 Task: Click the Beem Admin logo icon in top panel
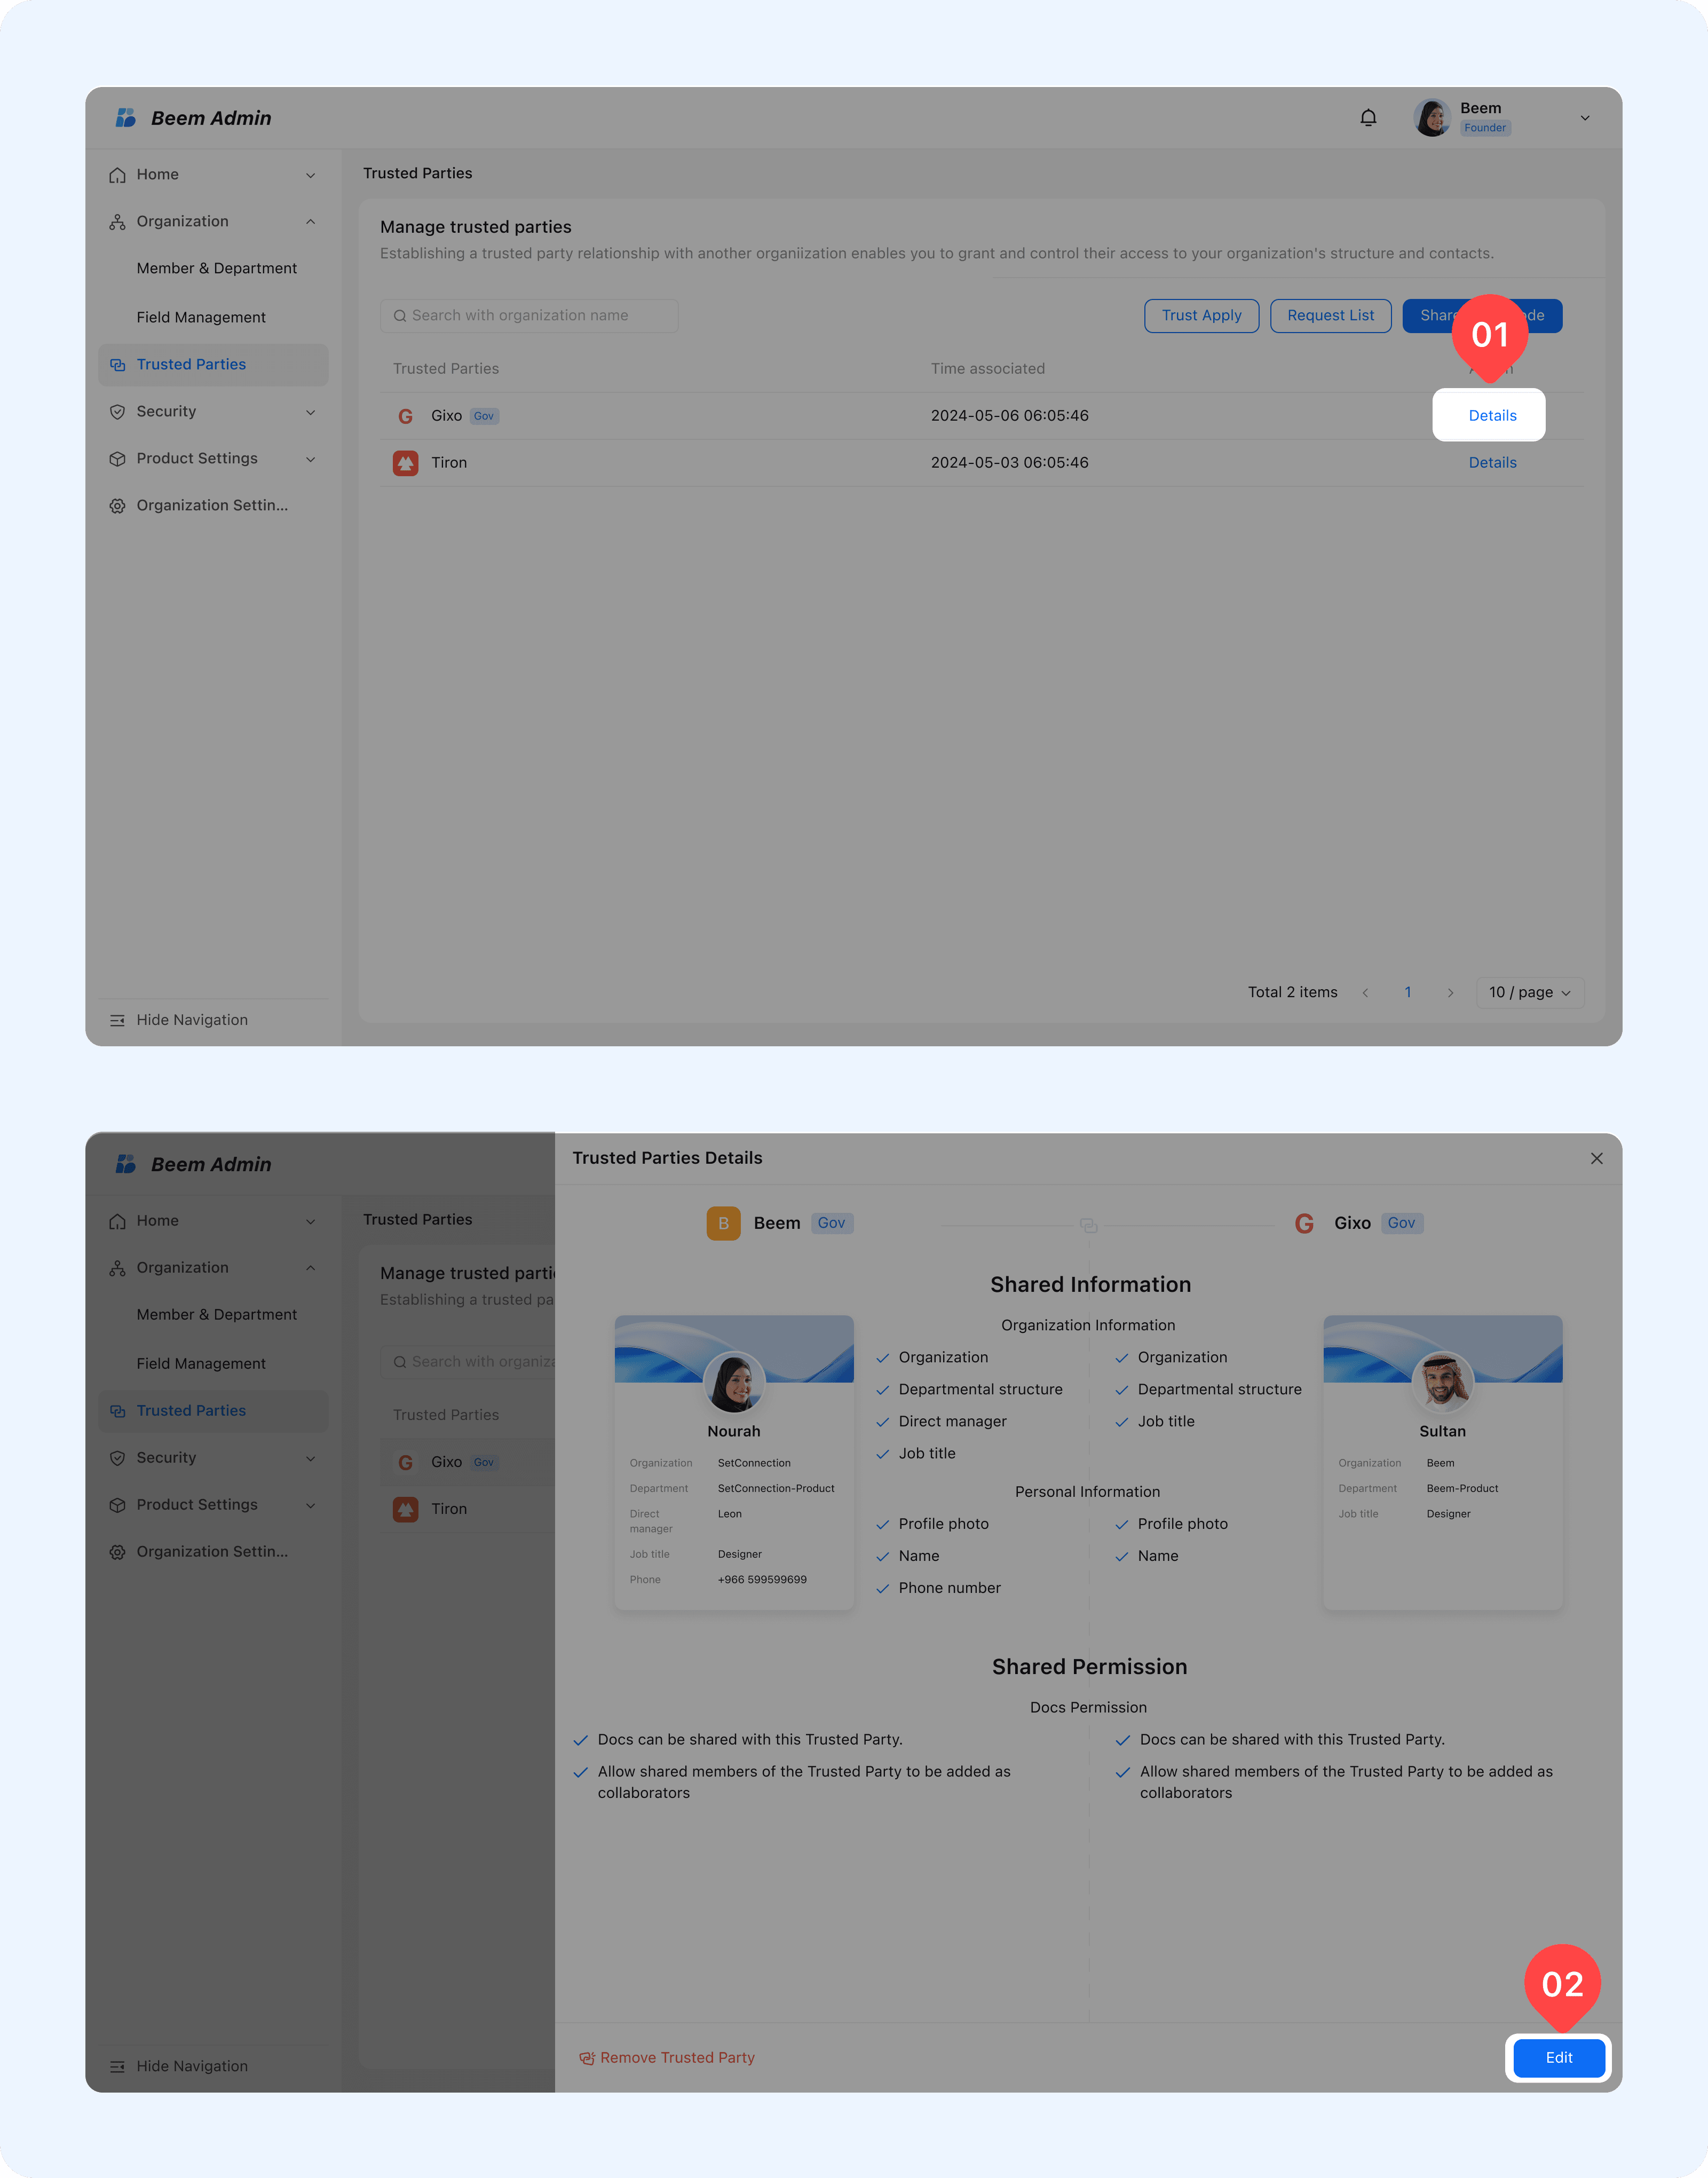coord(126,118)
